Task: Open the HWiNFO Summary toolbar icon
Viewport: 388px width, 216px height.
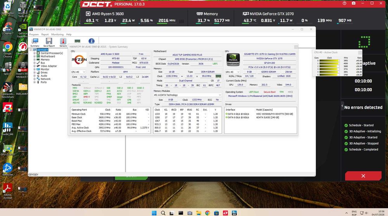Action: click(35, 42)
